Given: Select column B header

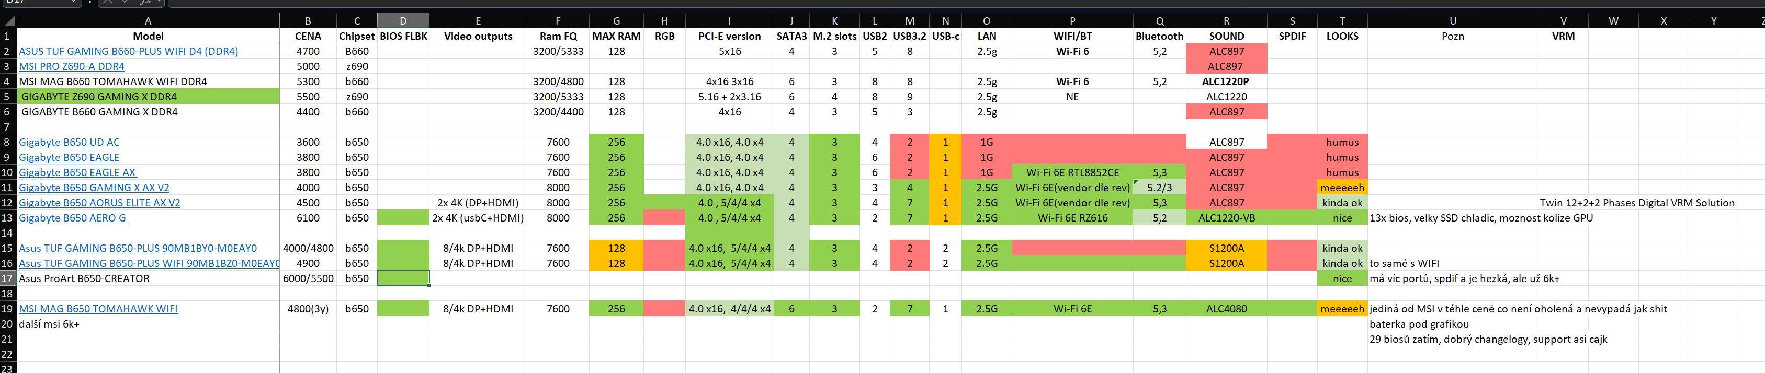Looking at the screenshot, I should click(308, 21).
